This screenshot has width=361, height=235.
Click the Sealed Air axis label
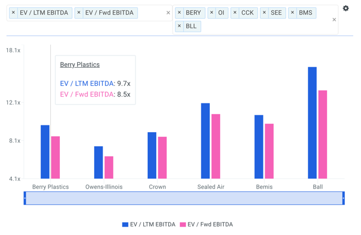tap(210, 187)
